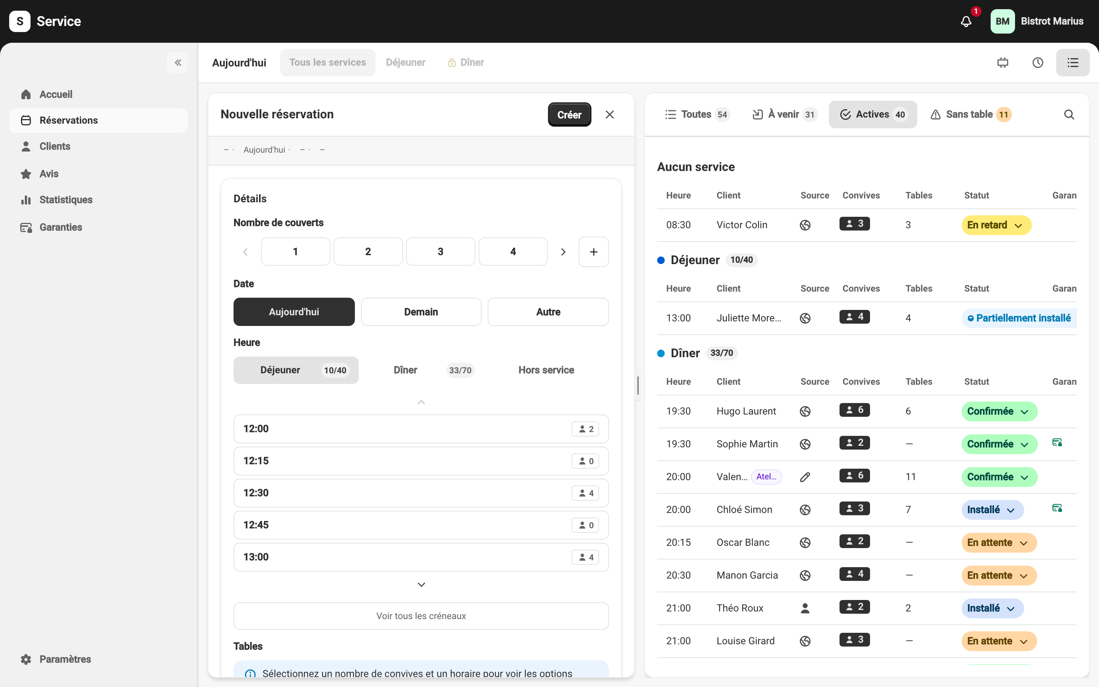Choose Demain as the reservation date
Image resolution: width=1099 pixels, height=687 pixels.
tap(421, 312)
